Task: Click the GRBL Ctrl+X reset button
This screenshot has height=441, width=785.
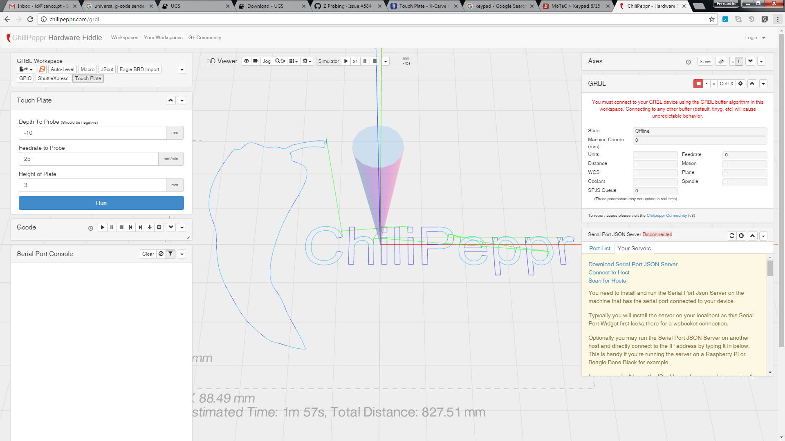Action: (x=727, y=84)
